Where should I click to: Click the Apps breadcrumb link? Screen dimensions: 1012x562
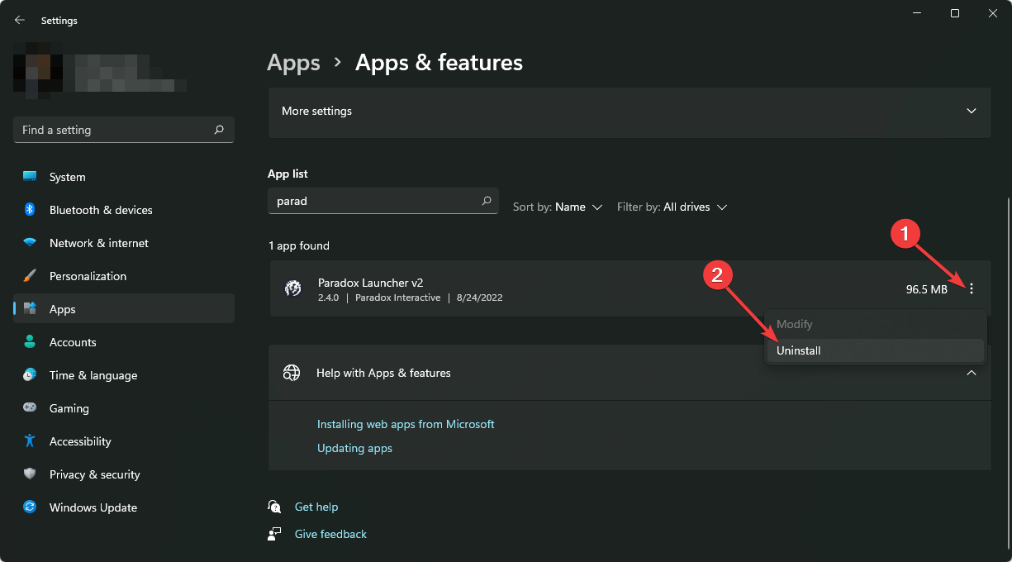(x=294, y=63)
